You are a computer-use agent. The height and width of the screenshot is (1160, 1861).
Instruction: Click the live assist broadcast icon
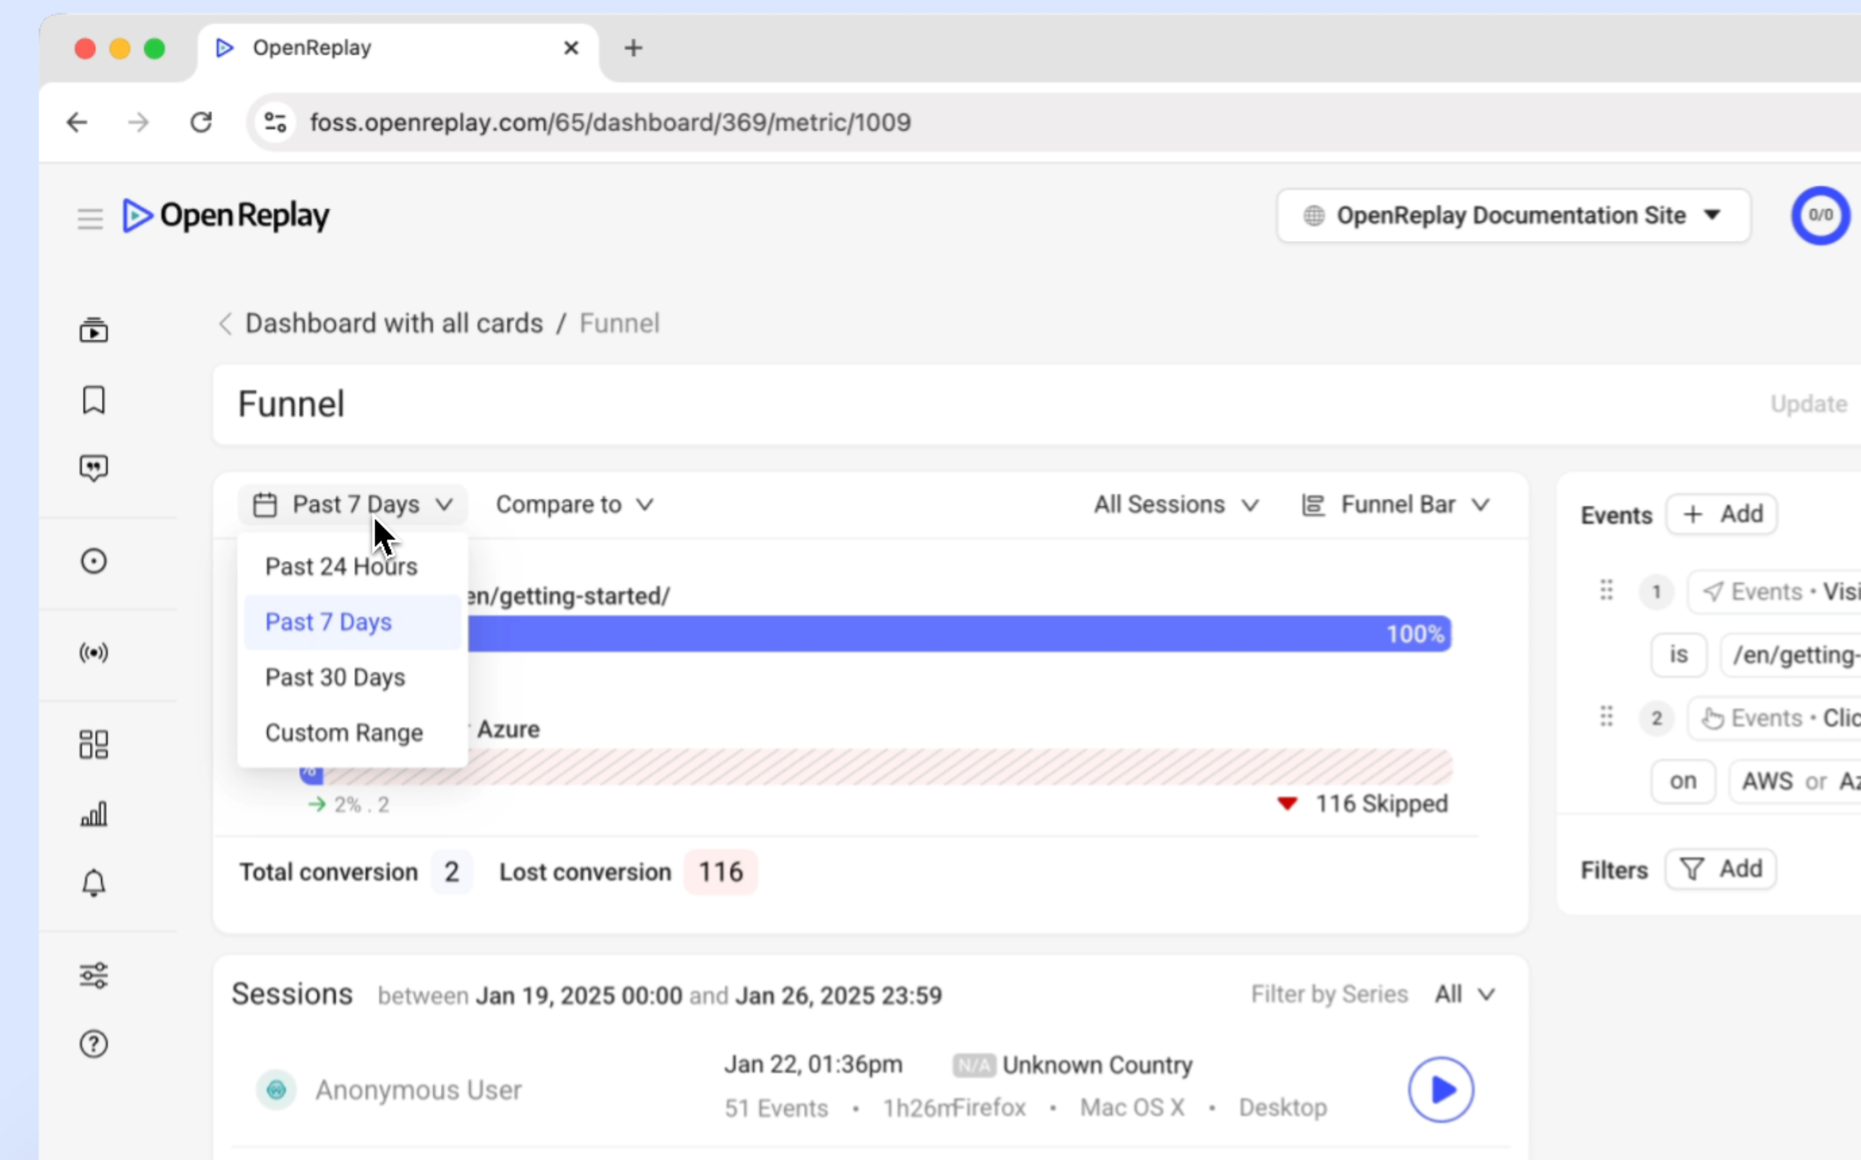[93, 653]
